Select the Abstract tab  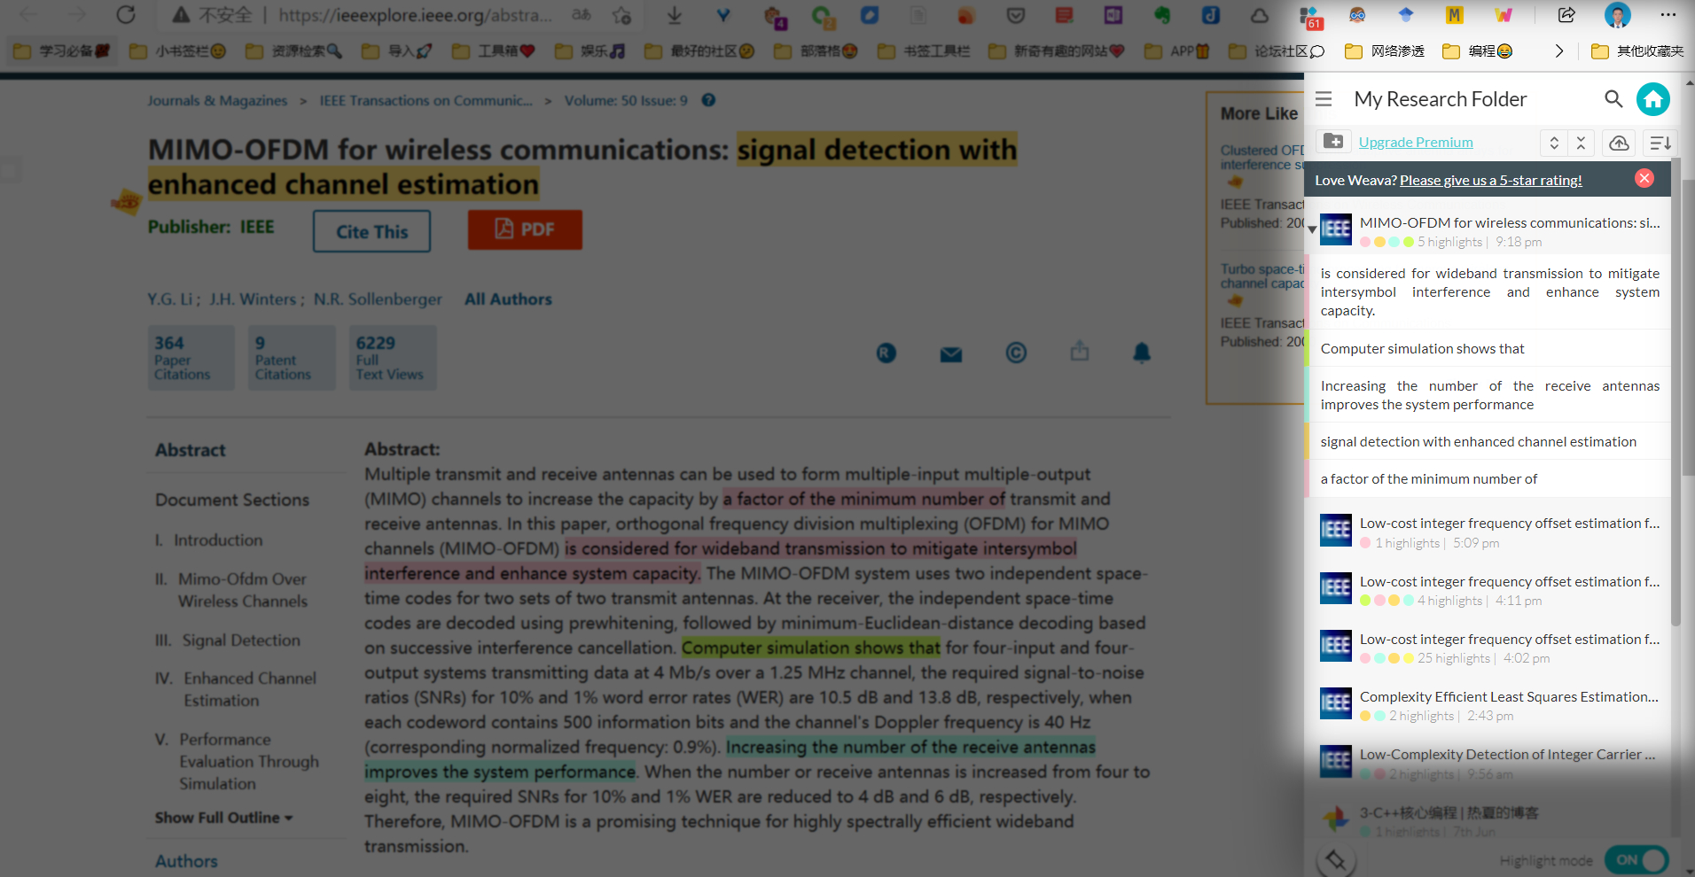191,450
